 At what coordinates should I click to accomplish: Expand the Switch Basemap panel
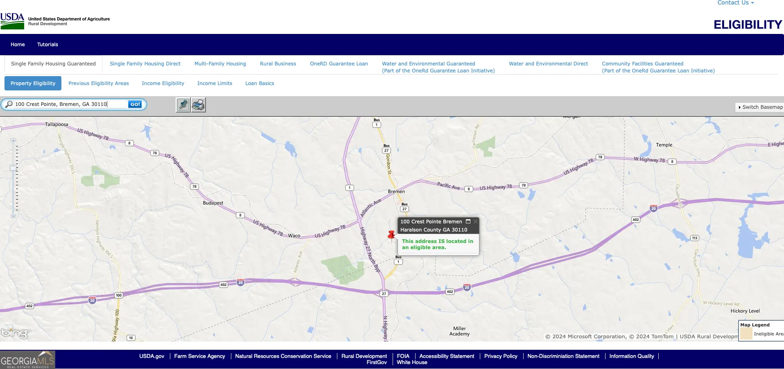coord(759,107)
